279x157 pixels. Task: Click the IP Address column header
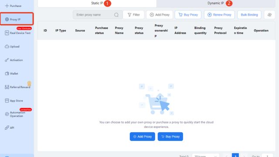tap(180, 31)
